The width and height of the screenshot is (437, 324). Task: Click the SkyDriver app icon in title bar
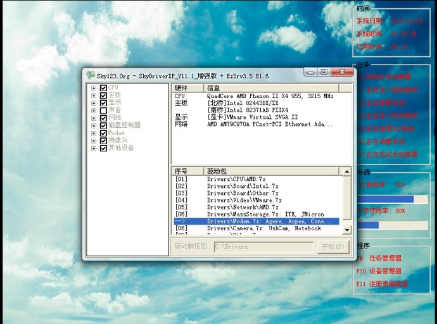91,75
